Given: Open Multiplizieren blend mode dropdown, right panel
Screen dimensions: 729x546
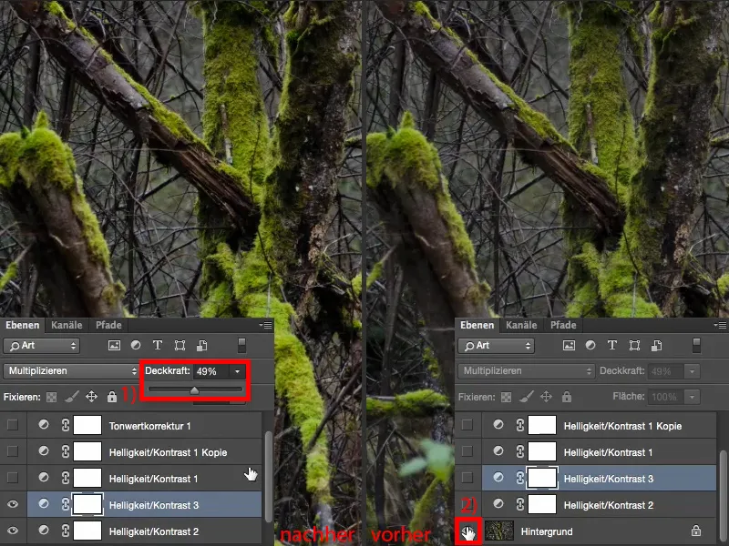Looking at the screenshot, I should pyautogui.click(x=526, y=371).
